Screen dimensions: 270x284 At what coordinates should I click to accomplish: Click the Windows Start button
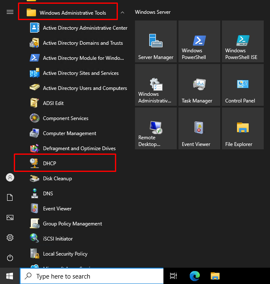(10, 276)
